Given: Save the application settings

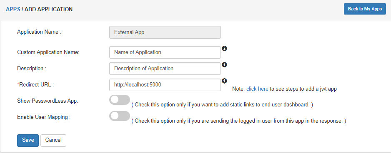Looking at the screenshot, I should click(28, 140).
